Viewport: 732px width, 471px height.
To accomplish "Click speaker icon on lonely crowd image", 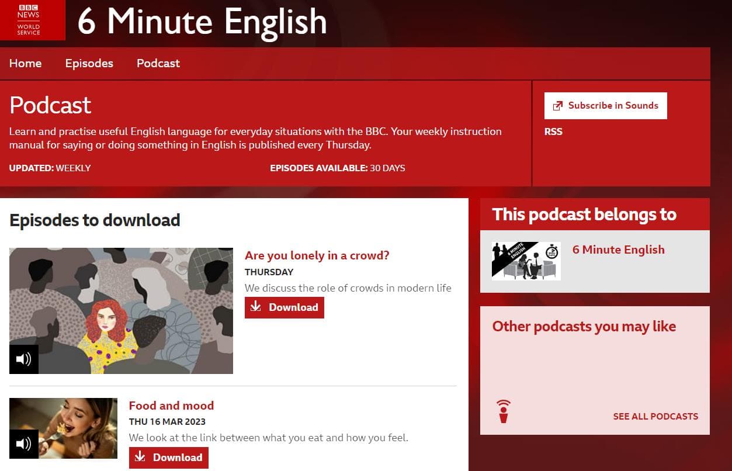I will click(x=24, y=359).
